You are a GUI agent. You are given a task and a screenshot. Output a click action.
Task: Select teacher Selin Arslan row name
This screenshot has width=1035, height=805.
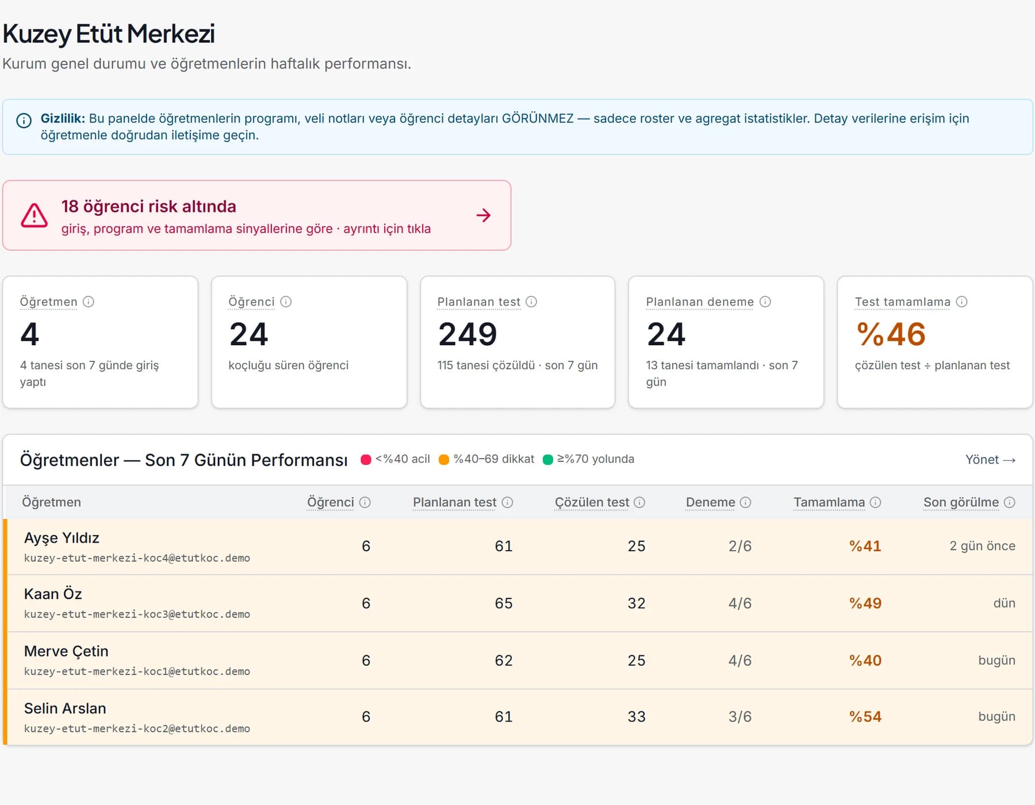65,708
